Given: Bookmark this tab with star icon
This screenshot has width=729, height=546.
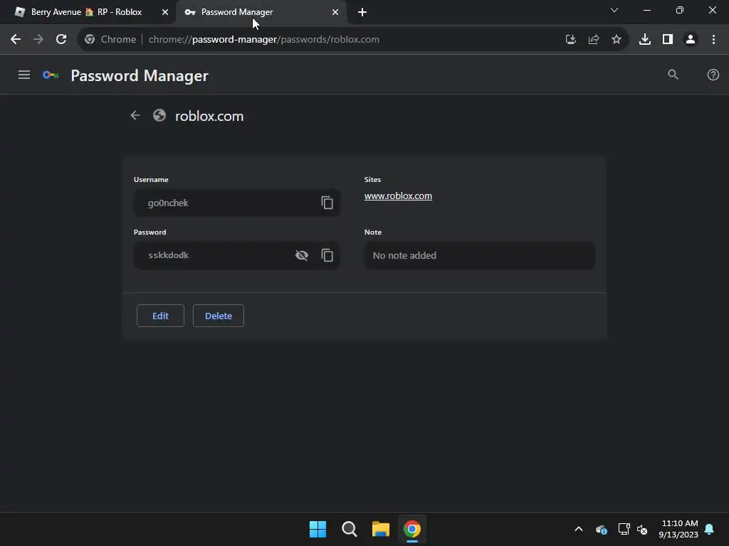Looking at the screenshot, I should 616,40.
